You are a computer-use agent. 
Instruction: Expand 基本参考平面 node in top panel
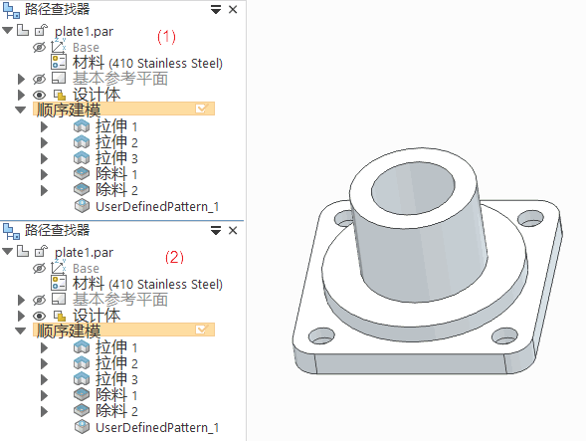[x=21, y=79]
